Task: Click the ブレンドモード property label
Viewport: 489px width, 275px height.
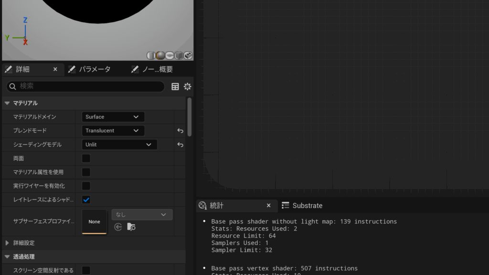Action: point(30,131)
